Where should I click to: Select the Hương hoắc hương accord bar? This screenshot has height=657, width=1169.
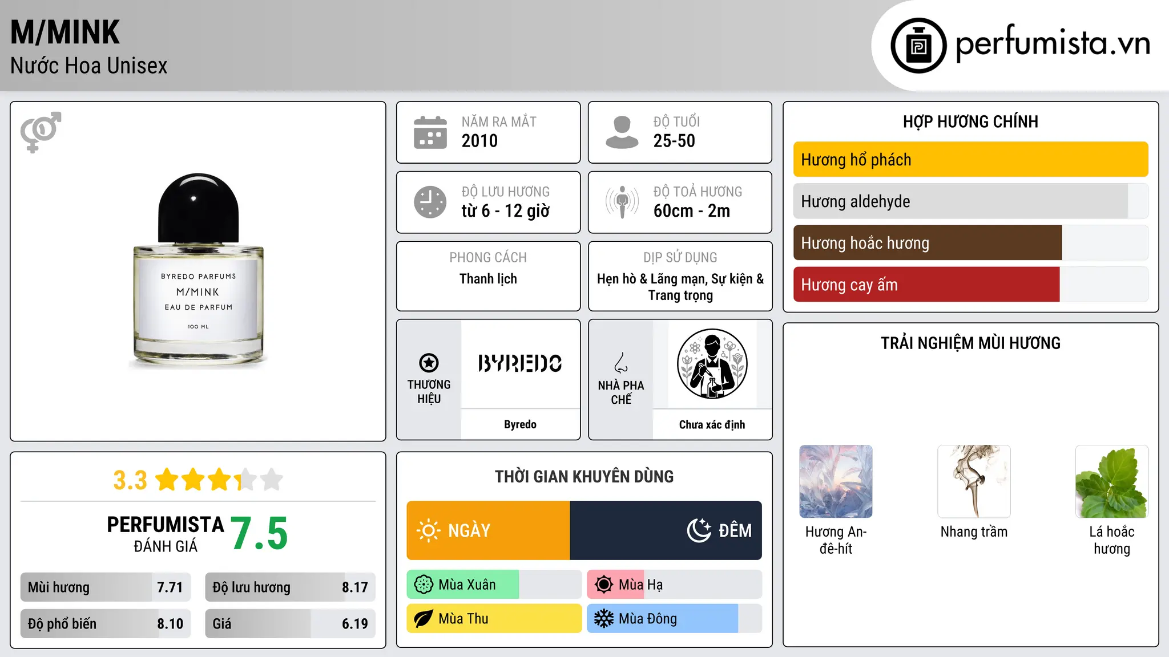point(970,243)
